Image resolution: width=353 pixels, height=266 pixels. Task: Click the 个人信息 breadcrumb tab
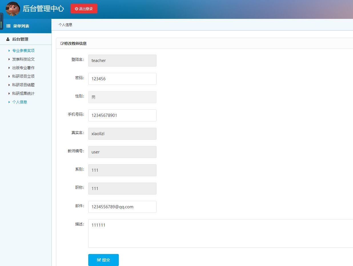[x=65, y=25]
